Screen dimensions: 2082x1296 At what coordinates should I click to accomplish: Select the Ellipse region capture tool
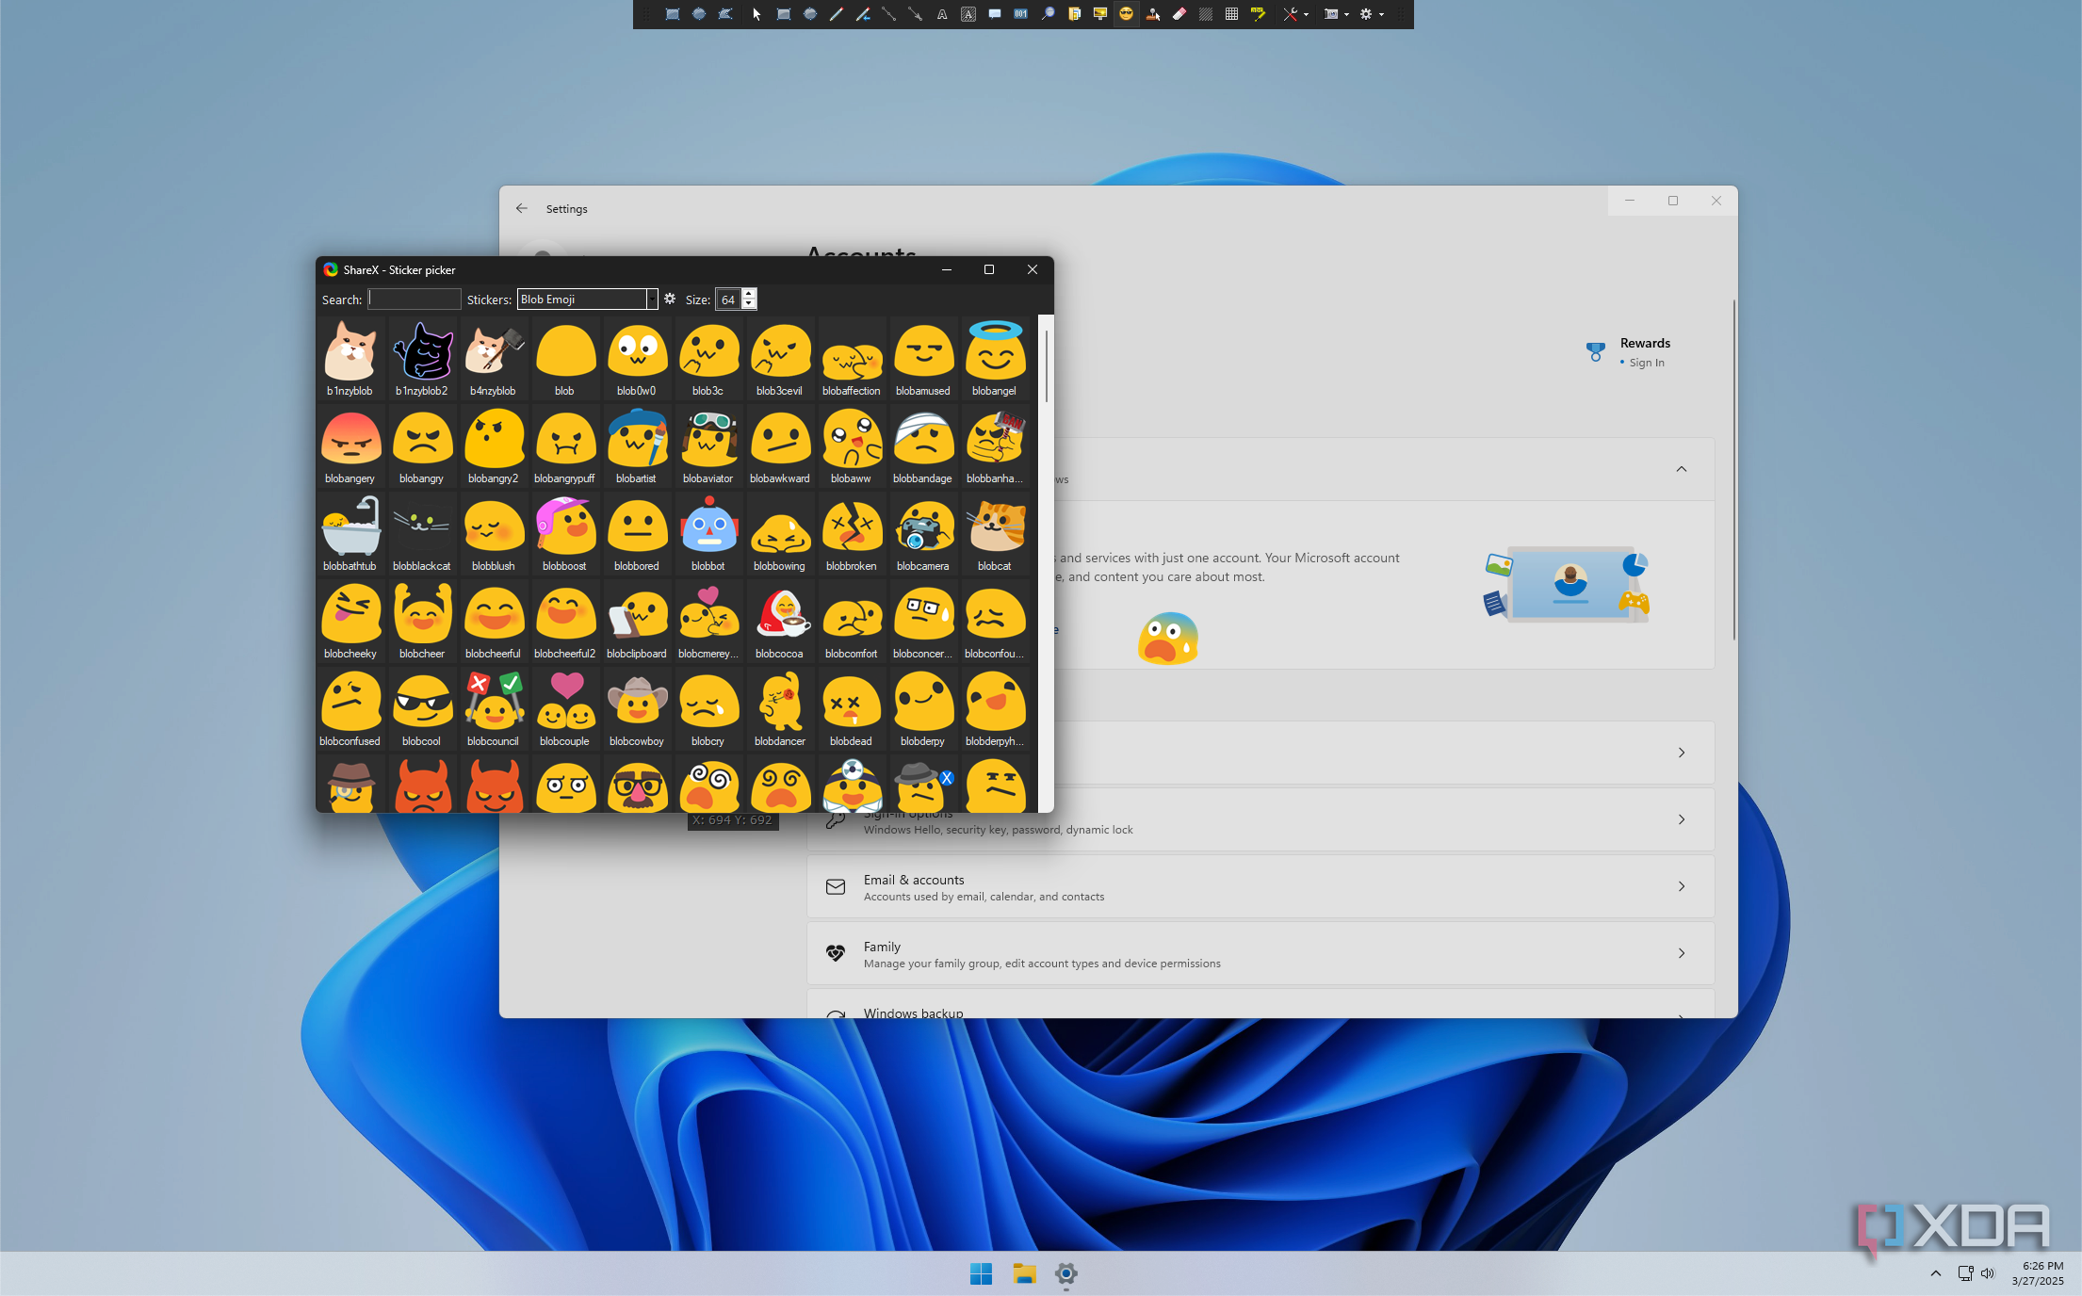699,14
